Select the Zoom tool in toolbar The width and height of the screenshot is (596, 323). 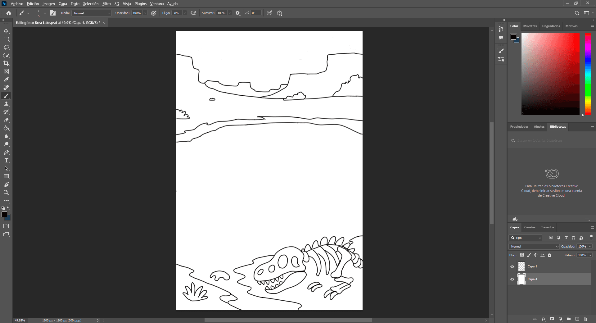click(x=6, y=193)
